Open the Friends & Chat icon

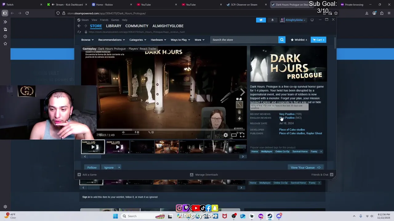click(x=332, y=175)
